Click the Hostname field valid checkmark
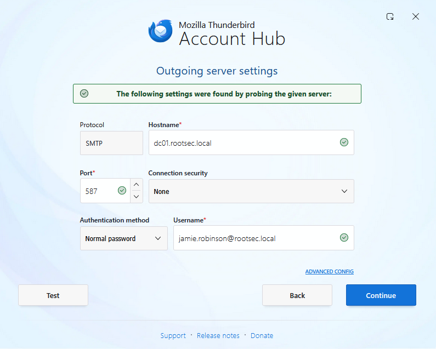 pos(344,142)
